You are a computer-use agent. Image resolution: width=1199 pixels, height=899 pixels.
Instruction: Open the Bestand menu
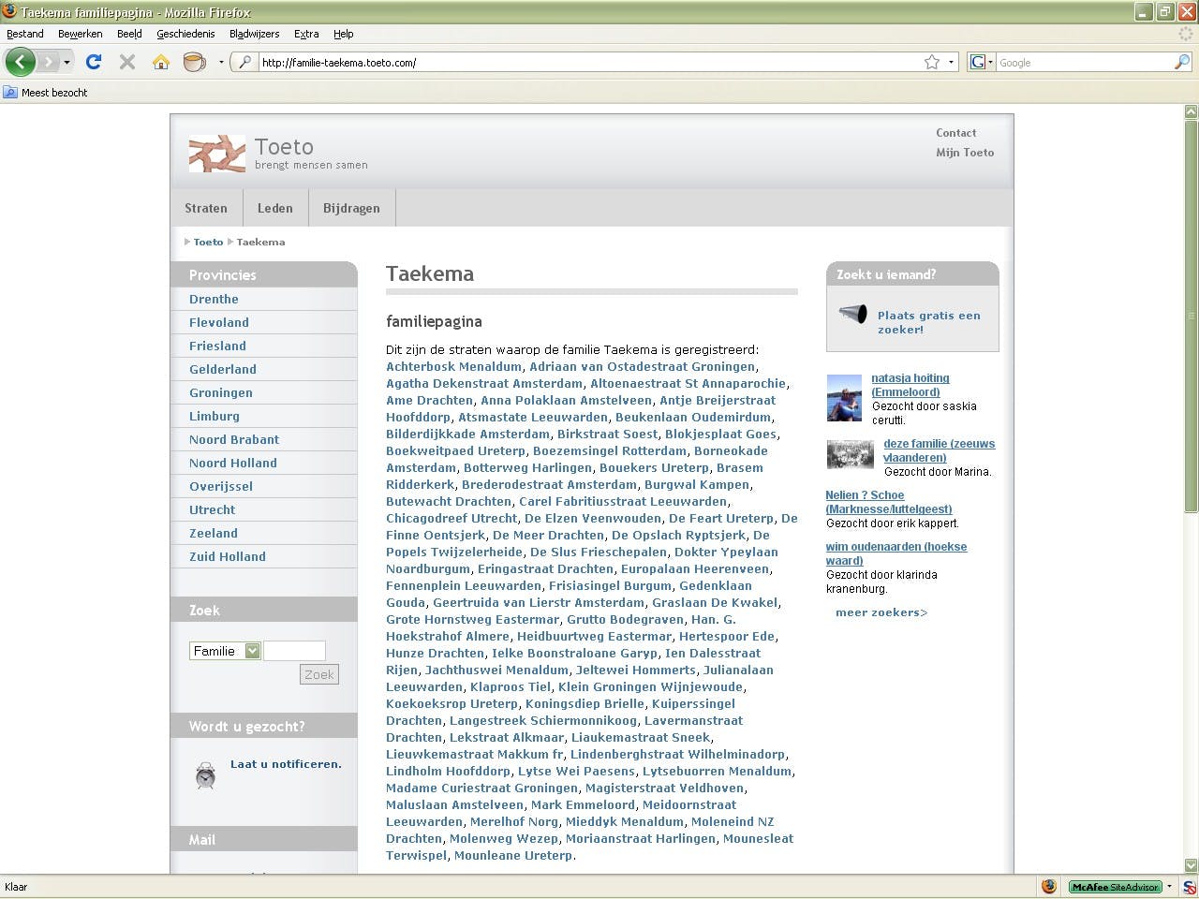click(x=25, y=34)
